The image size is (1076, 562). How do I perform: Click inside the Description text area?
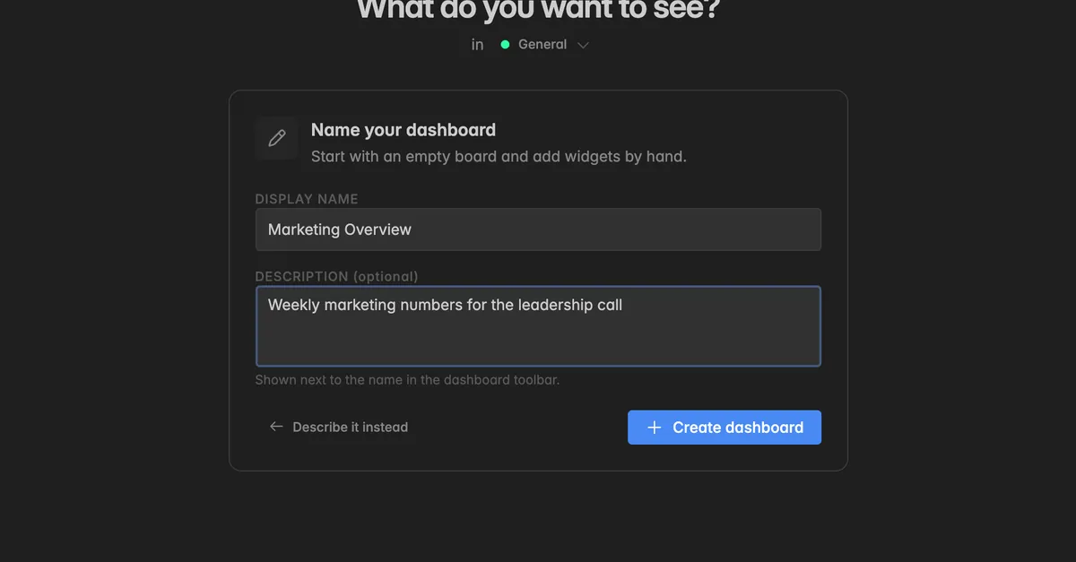coord(538,326)
